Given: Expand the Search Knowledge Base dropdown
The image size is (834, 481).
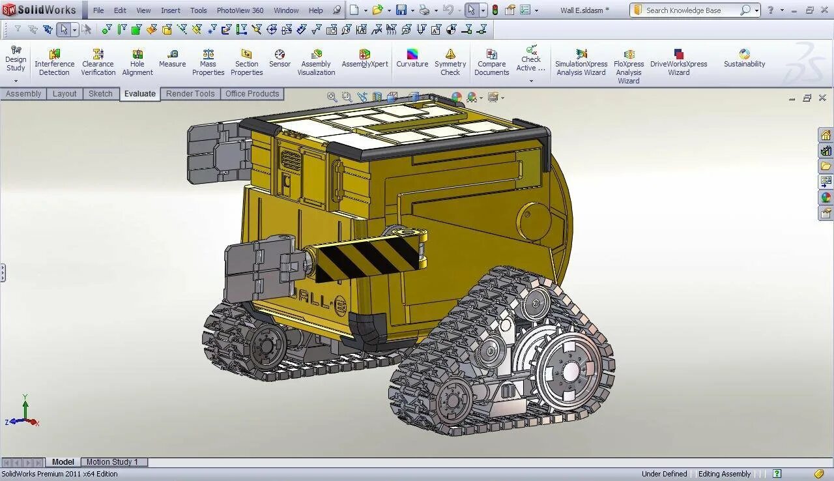Looking at the screenshot, I should 756,10.
